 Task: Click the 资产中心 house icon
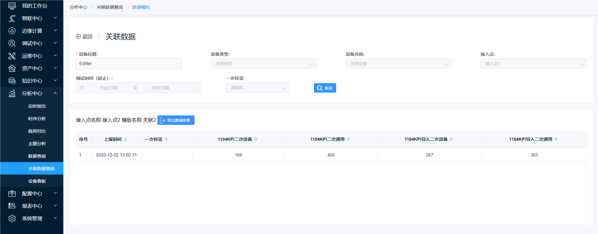coord(12,68)
